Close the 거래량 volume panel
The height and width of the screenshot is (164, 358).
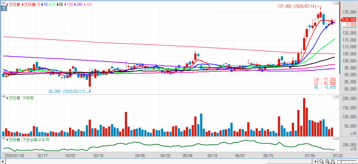click(x=337, y=97)
